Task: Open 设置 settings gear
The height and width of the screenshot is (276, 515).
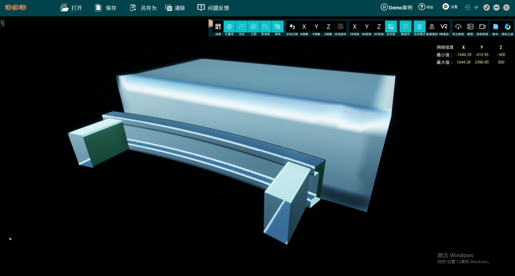Action: (450, 7)
